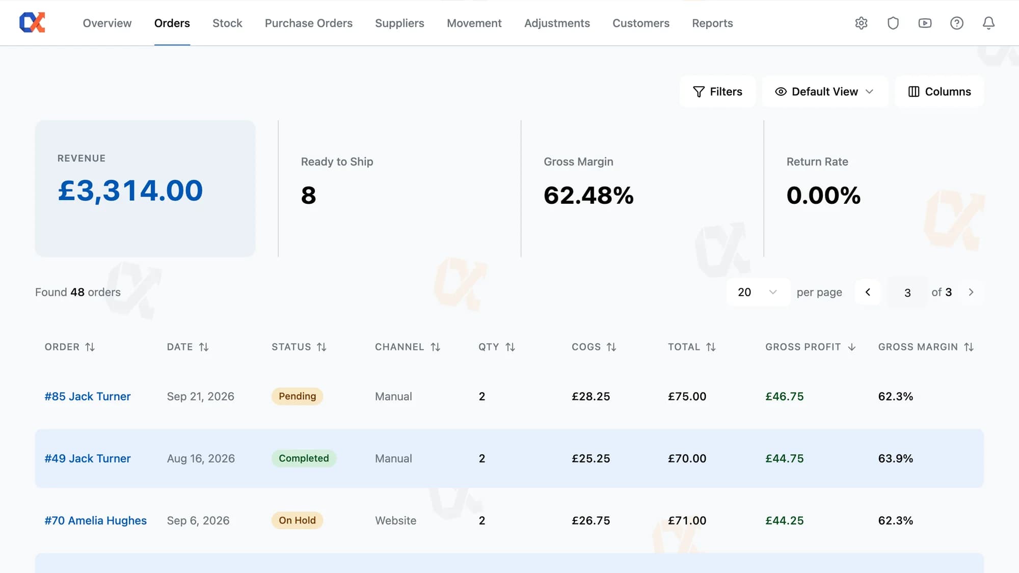The width and height of the screenshot is (1019, 573).
Task: Go to Suppliers tab
Action: 399,23
